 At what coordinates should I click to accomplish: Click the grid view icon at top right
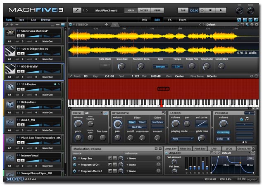[x=245, y=20]
